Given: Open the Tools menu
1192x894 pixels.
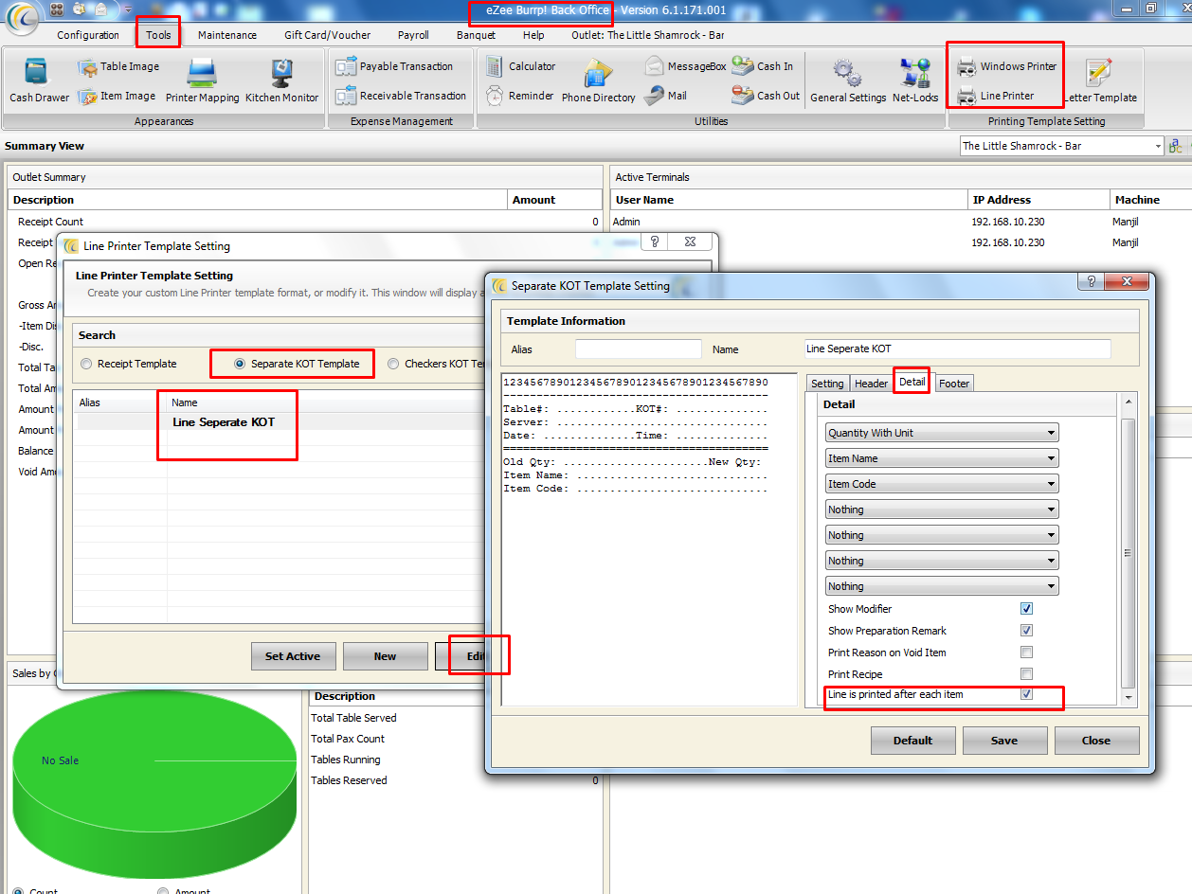Looking at the screenshot, I should pyautogui.click(x=158, y=35).
